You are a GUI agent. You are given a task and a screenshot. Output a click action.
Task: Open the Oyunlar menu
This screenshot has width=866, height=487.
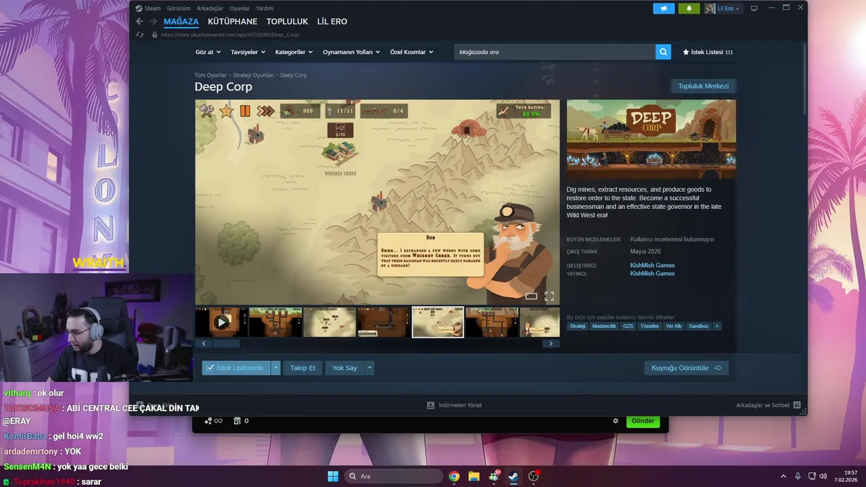[240, 8]
